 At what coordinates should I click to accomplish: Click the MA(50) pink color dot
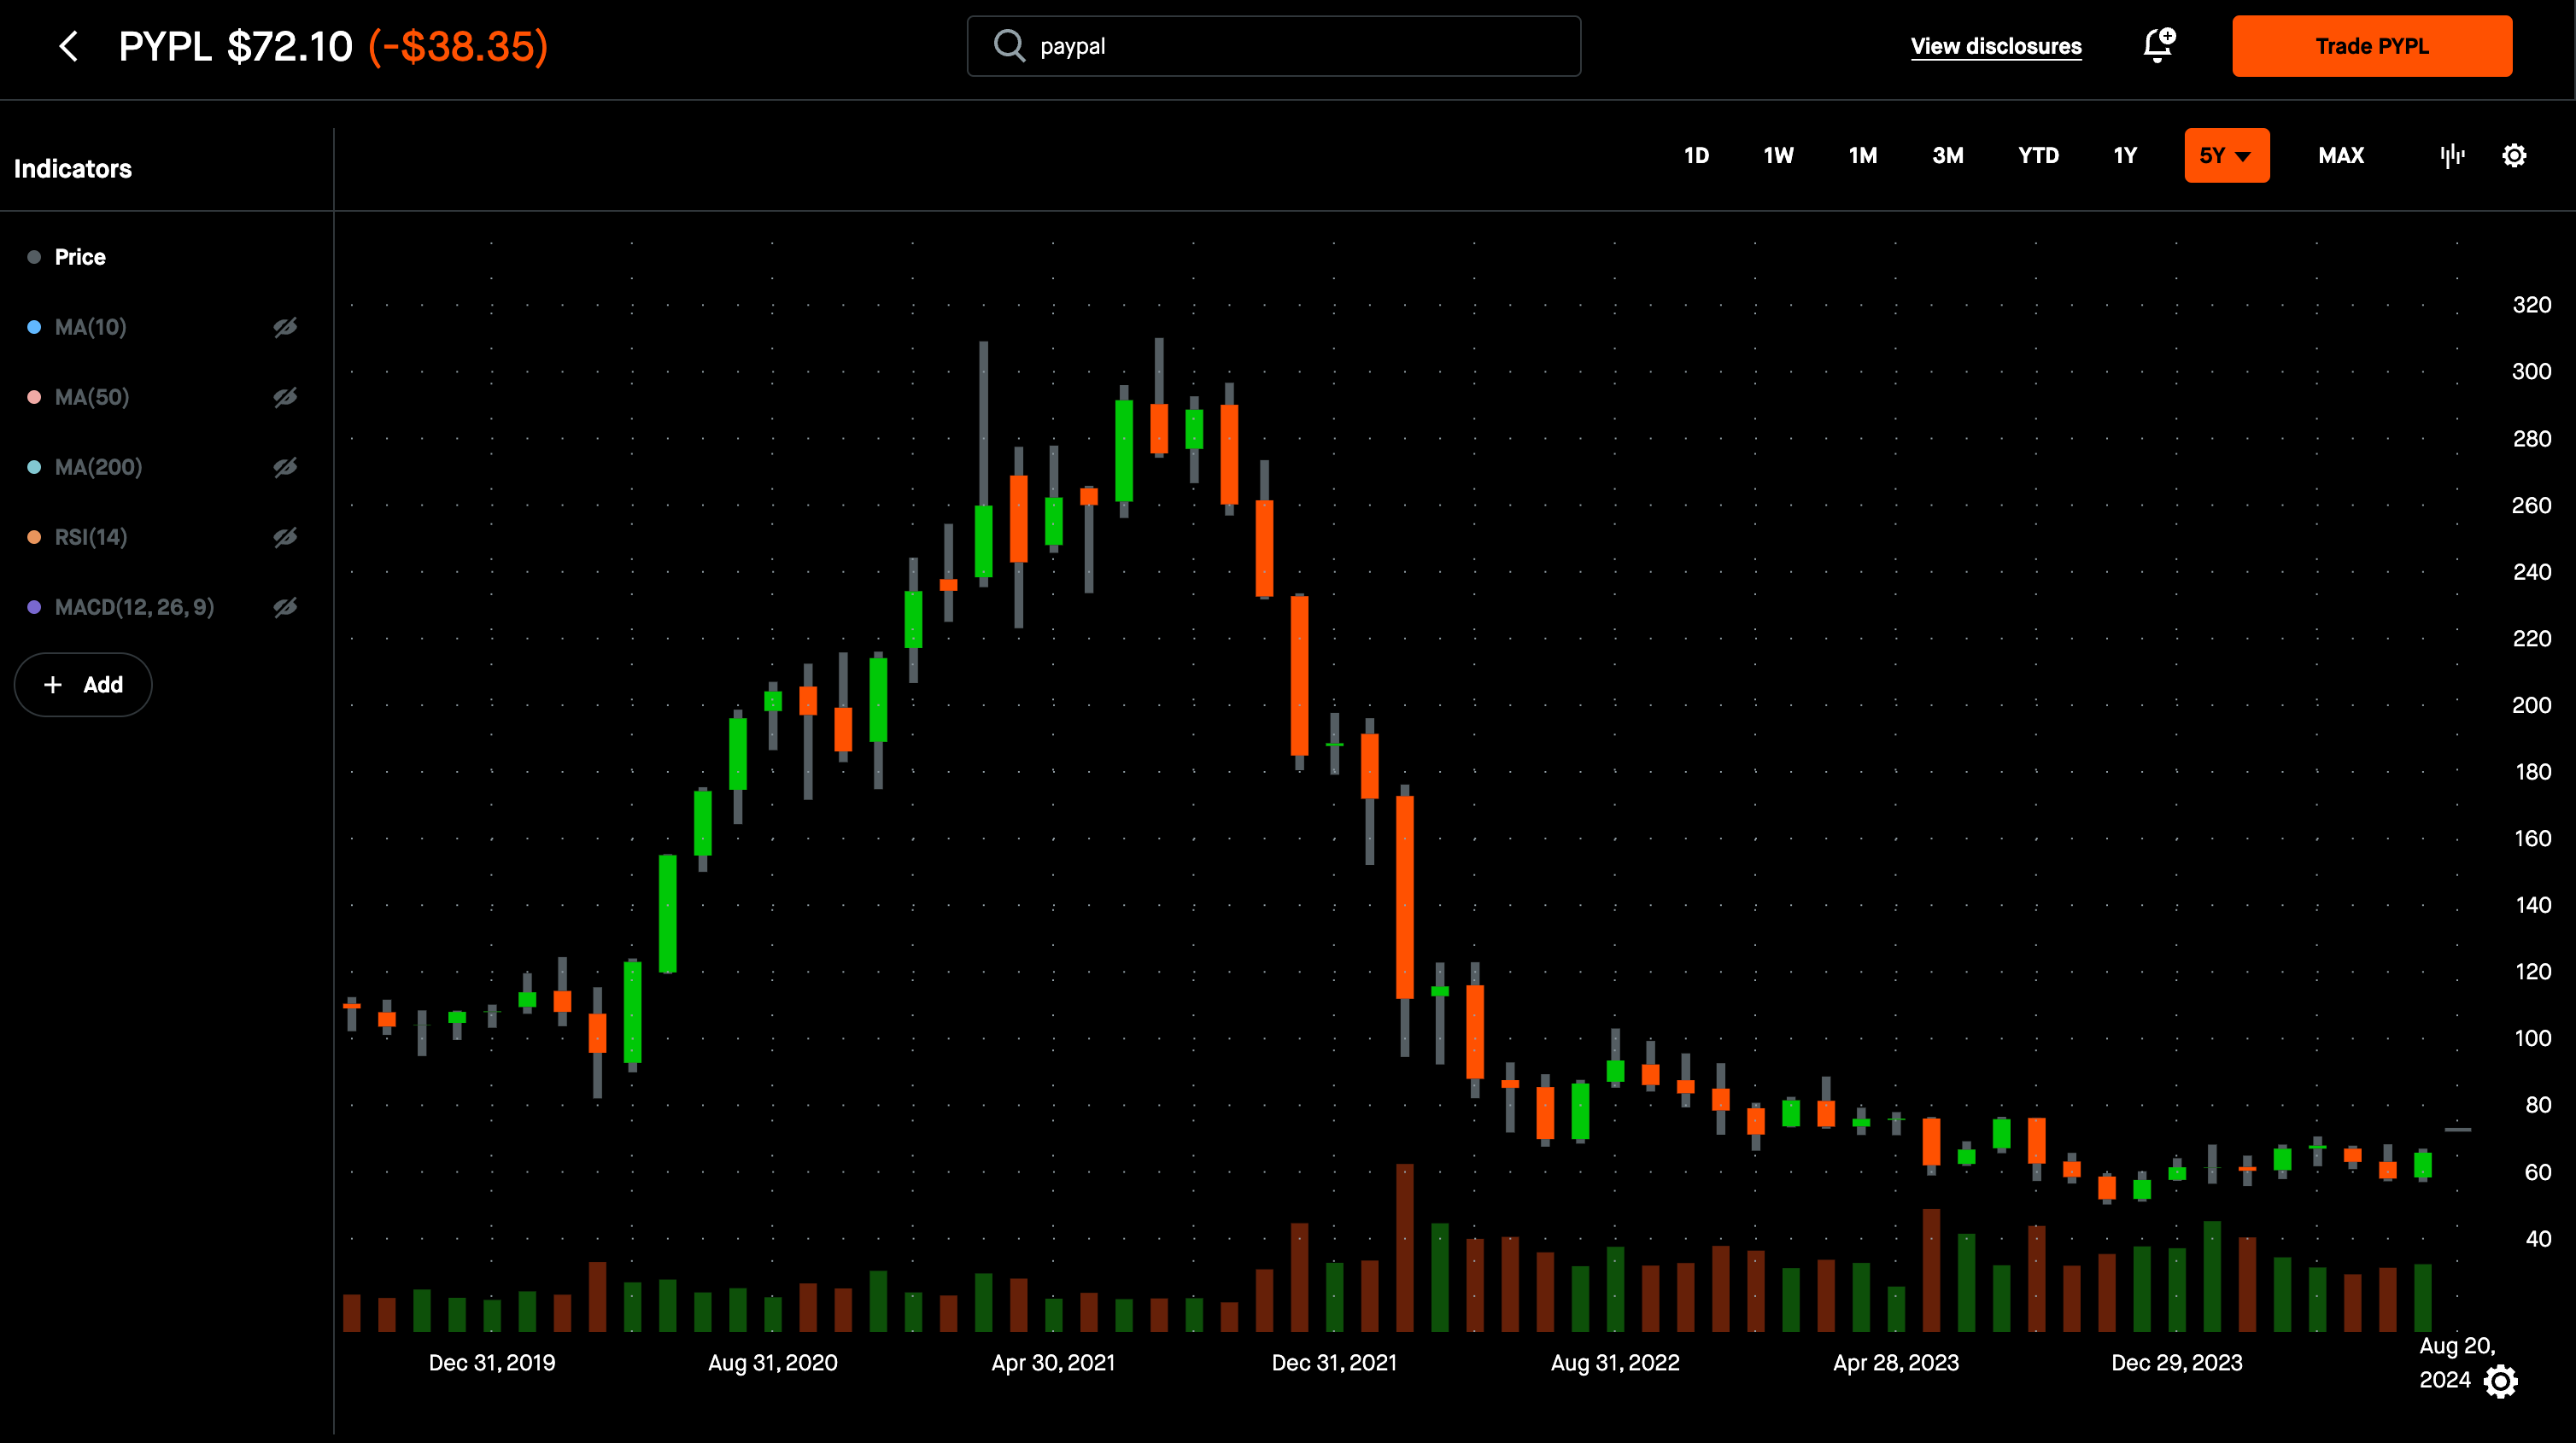[x=34, y=397]
